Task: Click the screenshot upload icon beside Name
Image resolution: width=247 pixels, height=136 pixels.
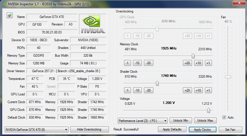Action: [10, 15]
